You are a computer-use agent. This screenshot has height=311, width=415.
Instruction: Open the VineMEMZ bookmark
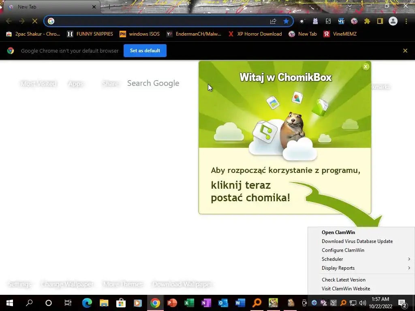pyautogui.click(x=340, y=34)
